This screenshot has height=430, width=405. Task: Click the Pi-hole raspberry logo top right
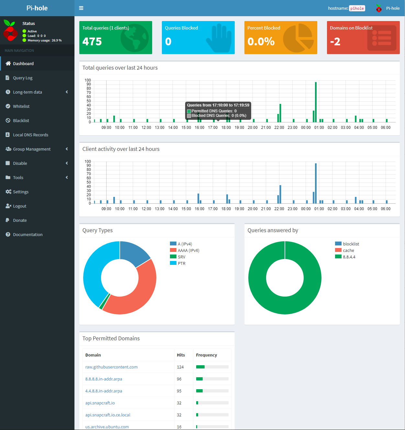tap(378, 8)
